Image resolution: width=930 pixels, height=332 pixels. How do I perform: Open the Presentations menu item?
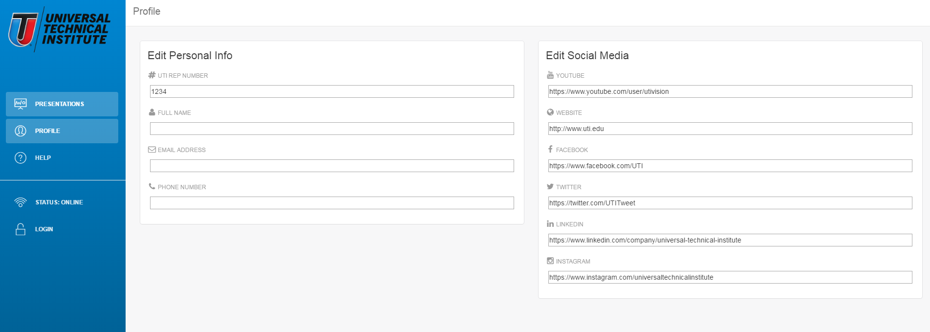click(62, 104)
